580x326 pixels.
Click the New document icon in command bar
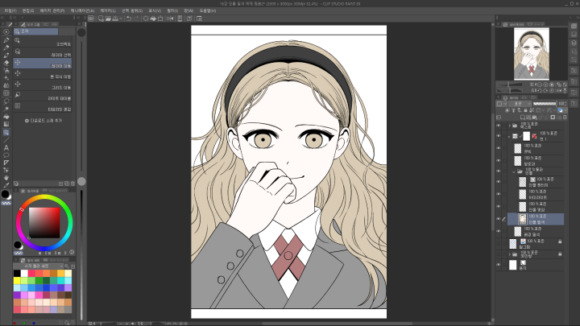click(x=101, y=19)
